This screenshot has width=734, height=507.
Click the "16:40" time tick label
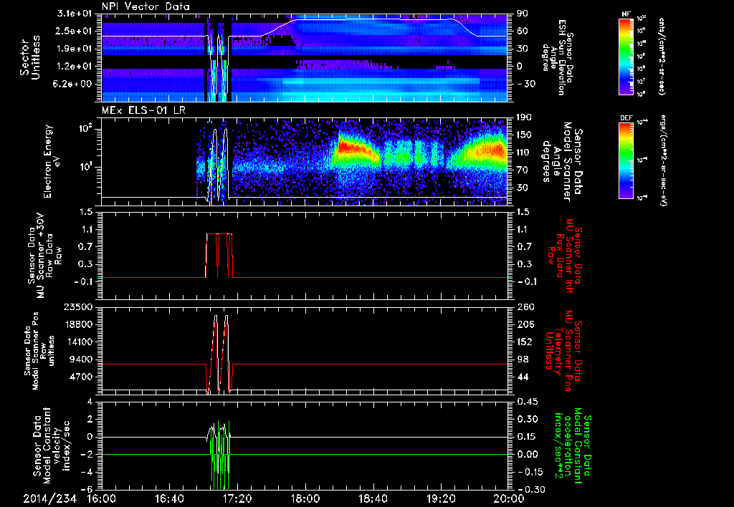[x=170, y=499]
